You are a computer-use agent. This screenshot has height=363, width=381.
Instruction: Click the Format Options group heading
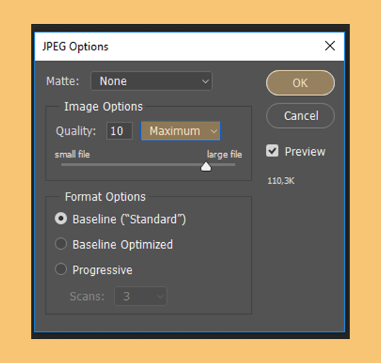coord(105,196)
